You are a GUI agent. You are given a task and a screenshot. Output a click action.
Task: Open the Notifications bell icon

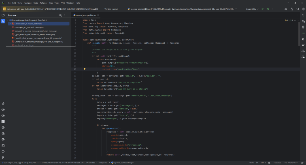303,15
